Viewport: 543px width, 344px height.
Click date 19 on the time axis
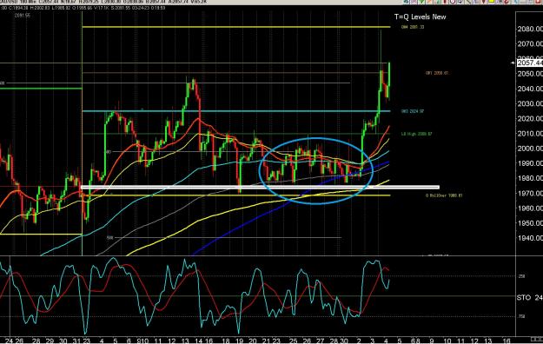(239, 341)
